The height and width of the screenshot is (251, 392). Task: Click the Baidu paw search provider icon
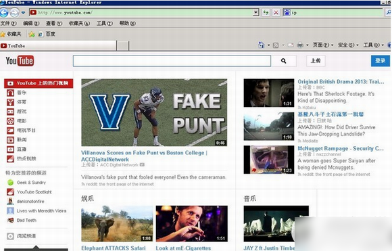click(287, 12)
